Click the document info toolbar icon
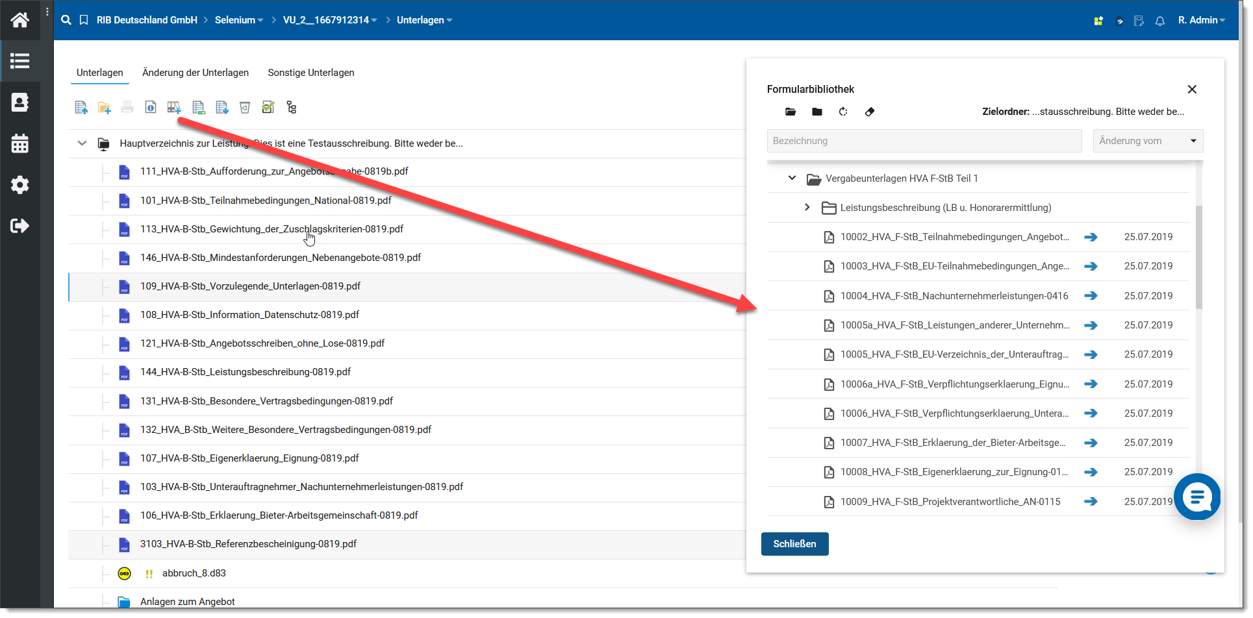Viewport: 1253px width, 618px height. click(151, 107)
